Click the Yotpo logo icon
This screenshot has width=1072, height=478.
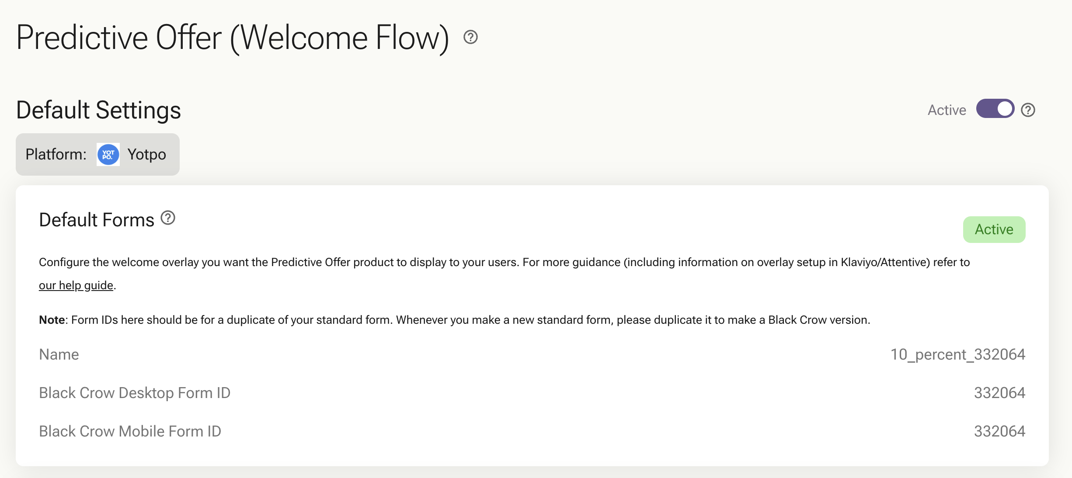click(x=108, y=155)
